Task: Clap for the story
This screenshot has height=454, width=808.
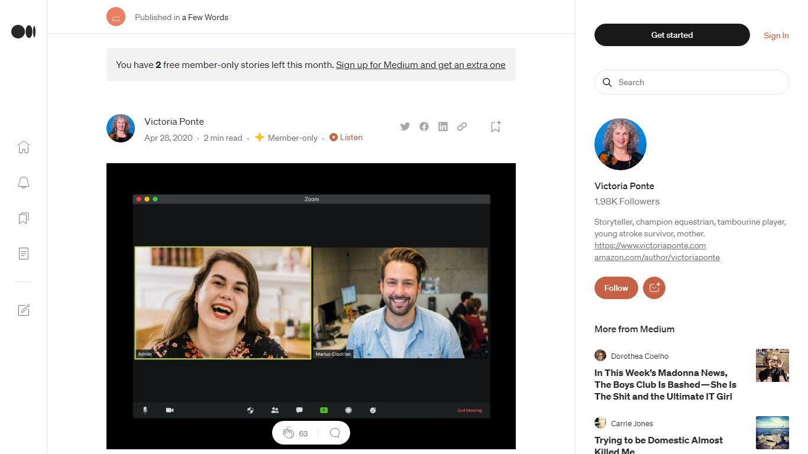Action: pos(288,433)
